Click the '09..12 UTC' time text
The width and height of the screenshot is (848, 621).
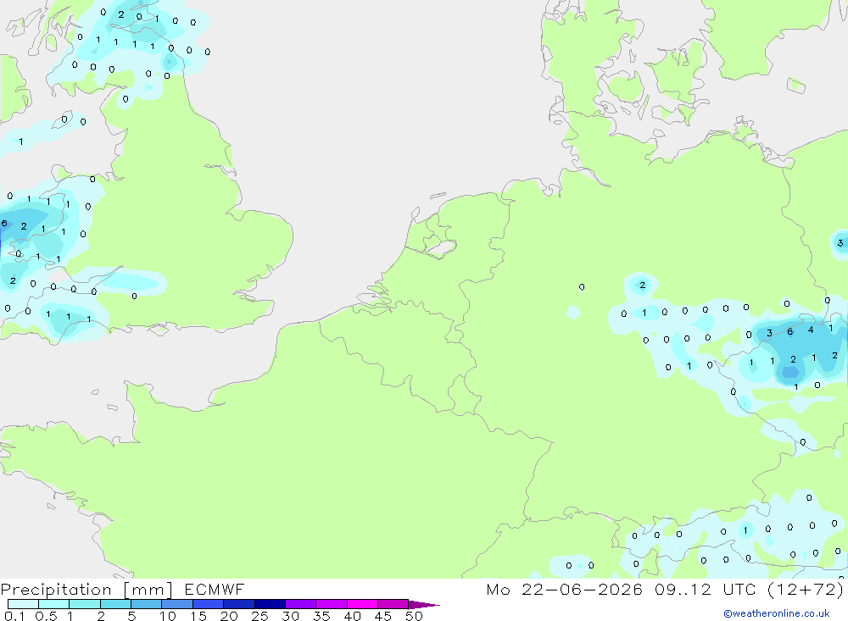(x=705, y=589)
